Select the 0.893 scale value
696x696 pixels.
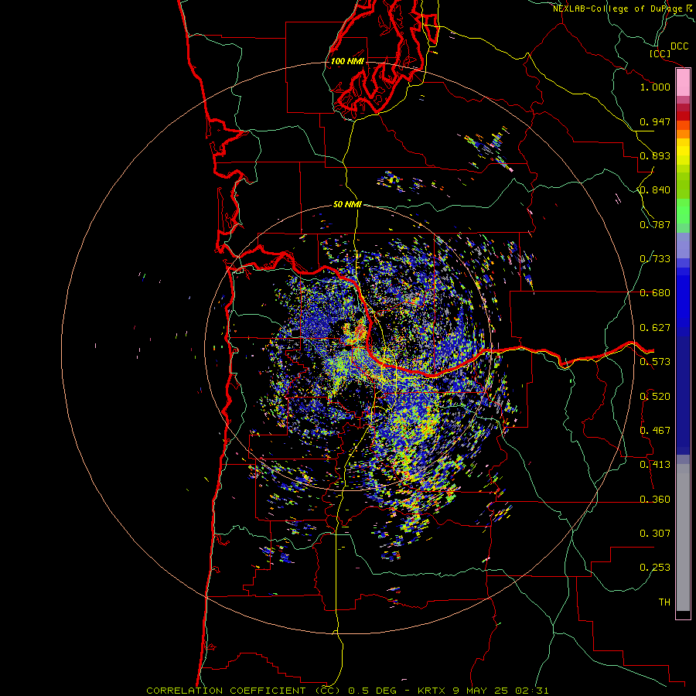click(655, 155)
